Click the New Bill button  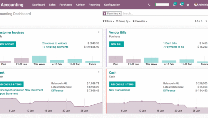pos(116,44)
